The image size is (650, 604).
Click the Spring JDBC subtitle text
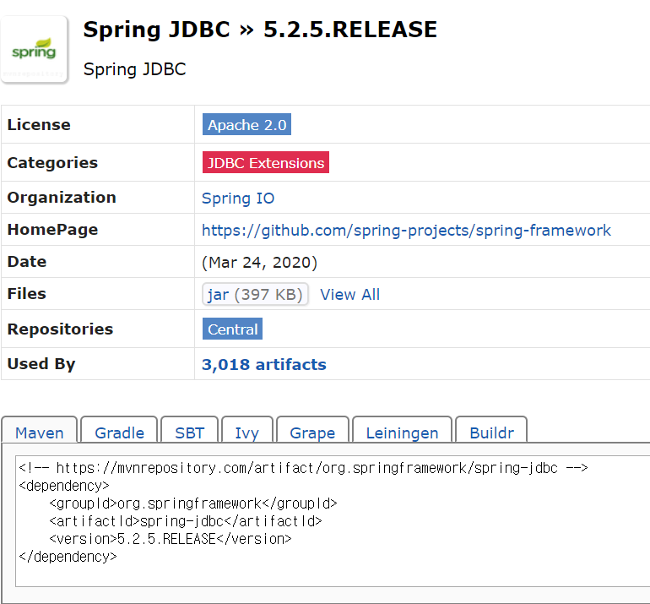tap(134, 69)
